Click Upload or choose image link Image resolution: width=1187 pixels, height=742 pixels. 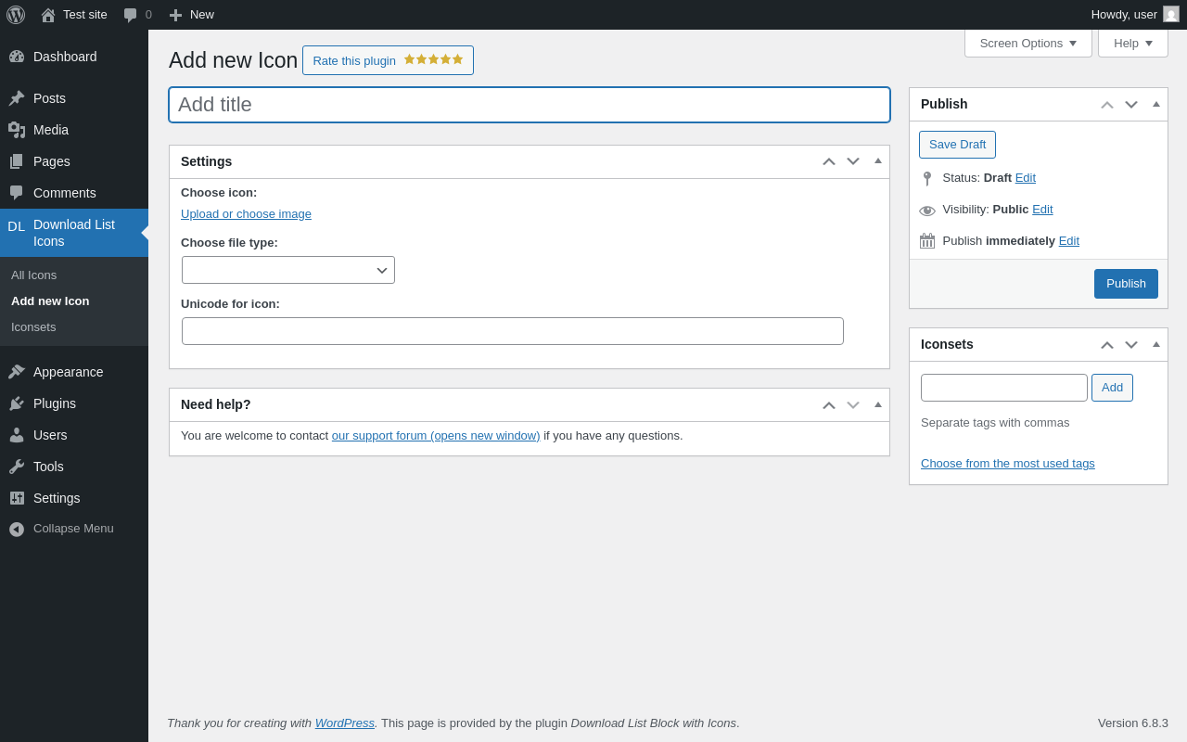click(x=246, y=214)
